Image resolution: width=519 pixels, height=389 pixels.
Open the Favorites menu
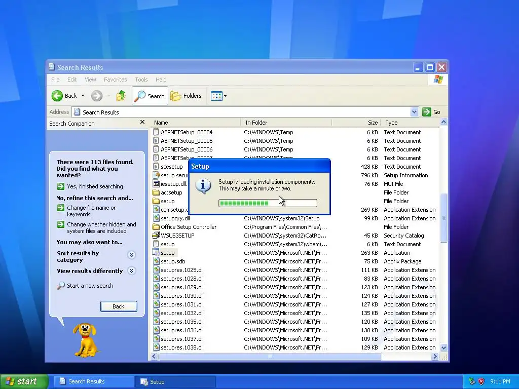(x=115, y=80)
